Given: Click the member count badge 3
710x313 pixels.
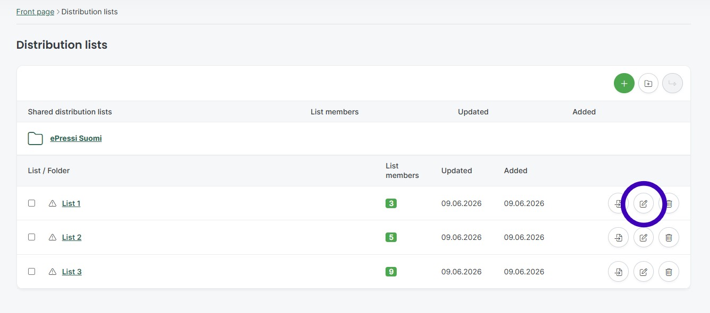Looking at the screenshot, I should 391,203.
